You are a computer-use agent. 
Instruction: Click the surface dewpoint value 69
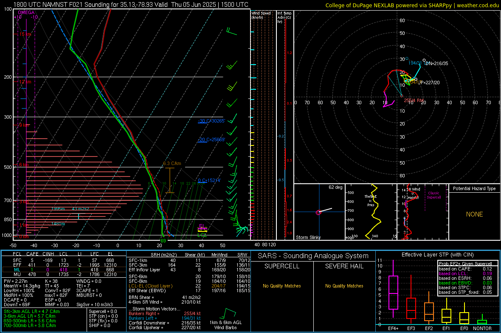coord(163,241)
